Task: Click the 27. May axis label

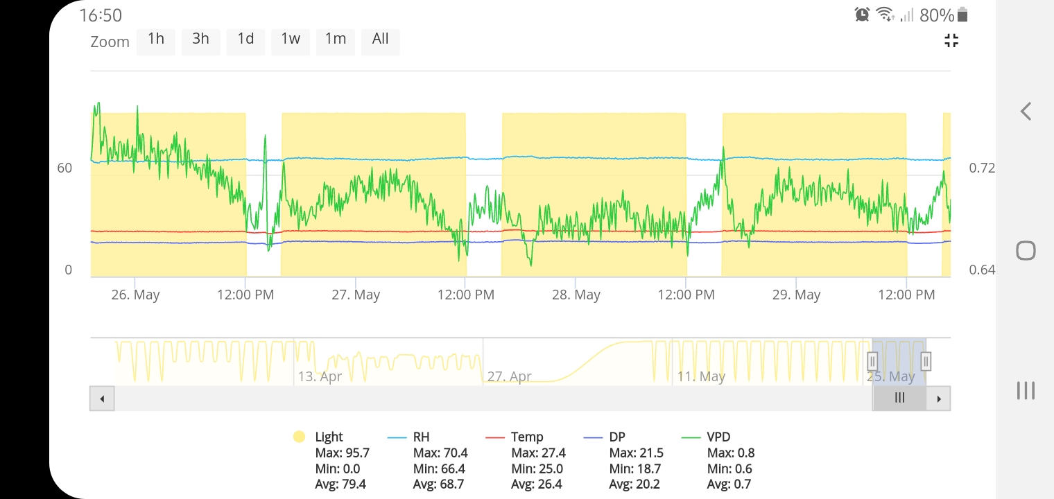Action: click(x=356, y=295)
